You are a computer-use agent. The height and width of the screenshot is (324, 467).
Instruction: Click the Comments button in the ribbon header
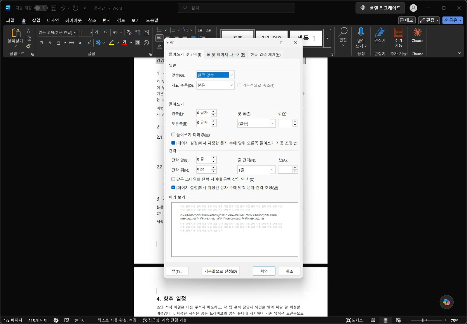tap(407, 20)
